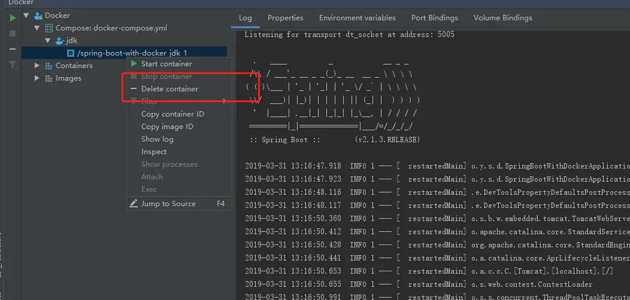630x300 pixels.
Task: Open the Environment variables tab
Action: pyautogui.click(x=357, y=18)
